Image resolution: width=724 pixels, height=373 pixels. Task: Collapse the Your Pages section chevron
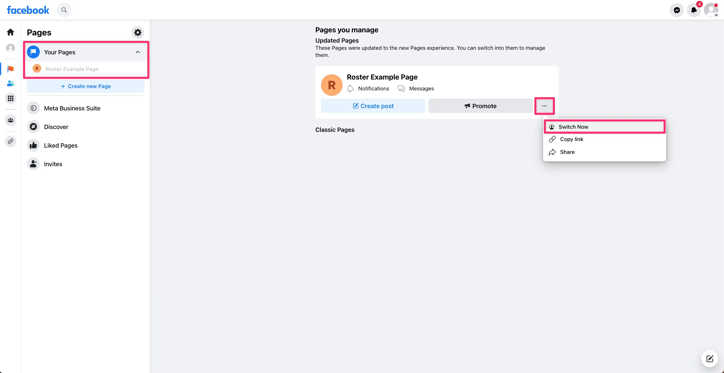[x=138, y=52]
